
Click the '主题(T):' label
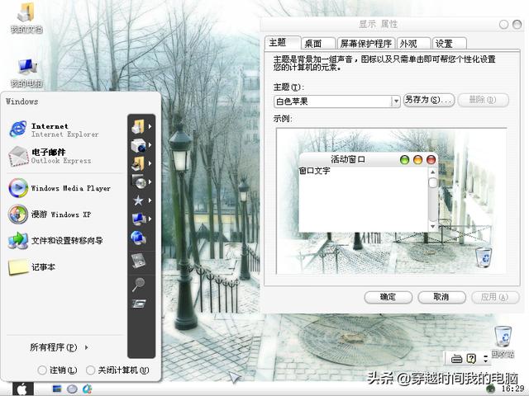(288, 87)
